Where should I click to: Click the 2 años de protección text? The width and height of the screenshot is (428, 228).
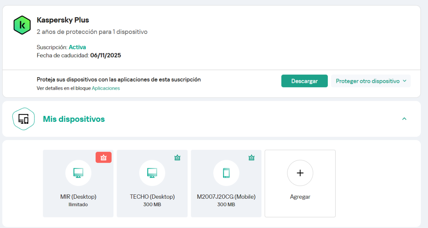92,32
